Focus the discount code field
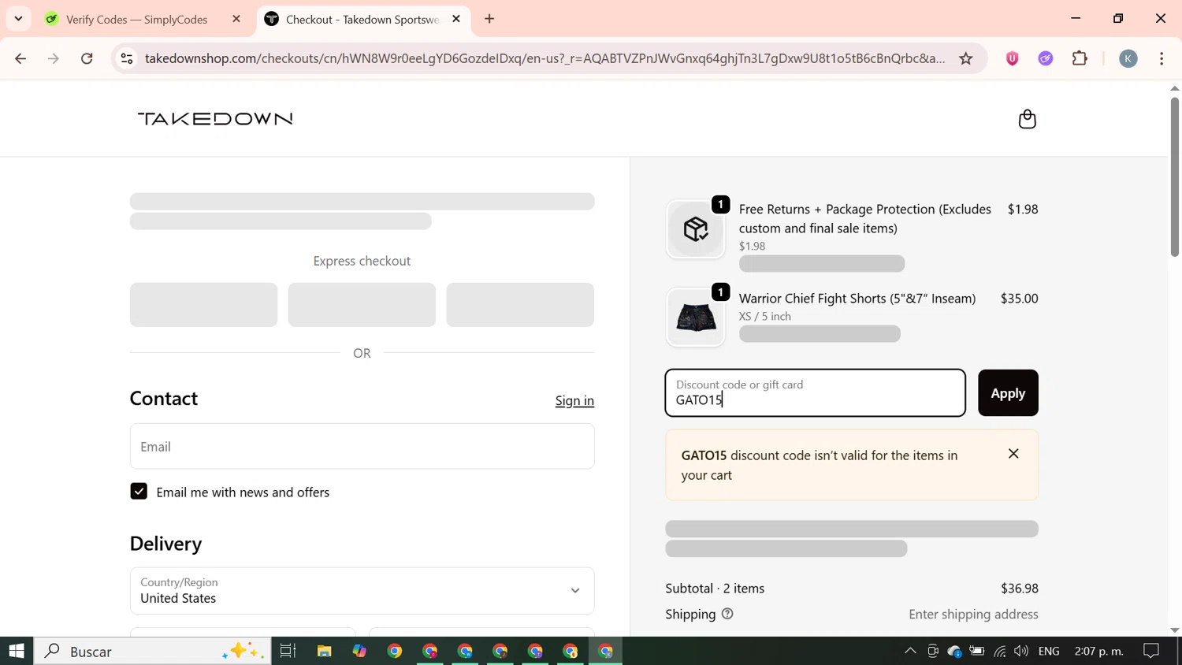1182x665 pixels. [x=815, y=393]
